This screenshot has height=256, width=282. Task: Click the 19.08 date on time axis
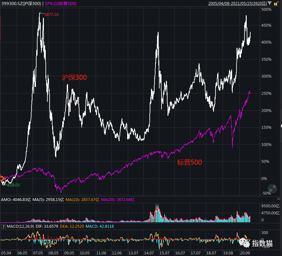[228, 253]
